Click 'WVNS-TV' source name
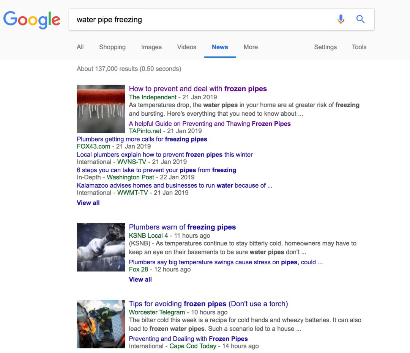The height and width of the screenshot is (353, 410). pos(131,162)
